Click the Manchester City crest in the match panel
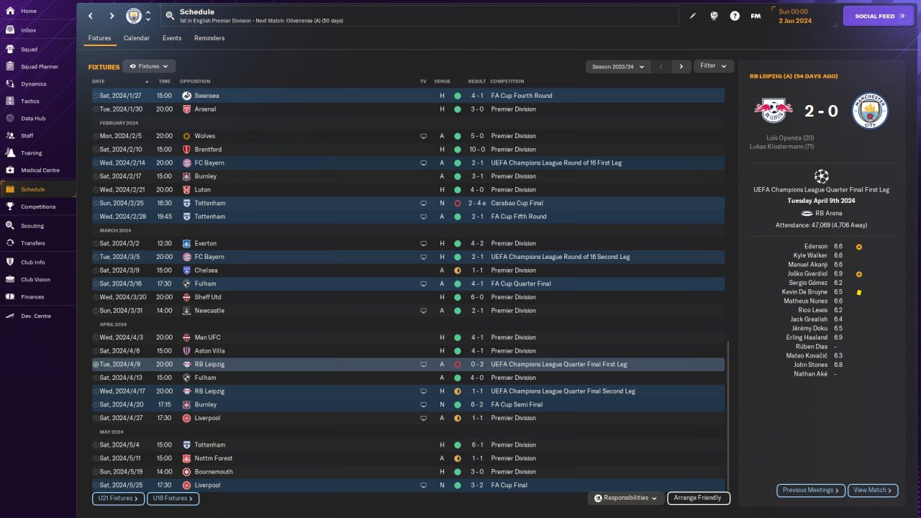Viewport: 921px width, 518px height. (870, 111)
